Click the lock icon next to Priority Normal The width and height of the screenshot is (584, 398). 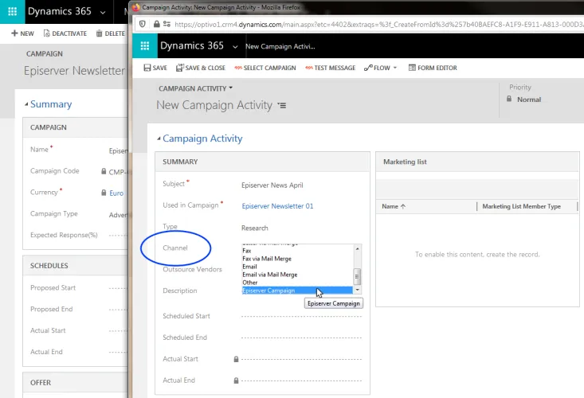pyautogui.click(x=509, y=99)
